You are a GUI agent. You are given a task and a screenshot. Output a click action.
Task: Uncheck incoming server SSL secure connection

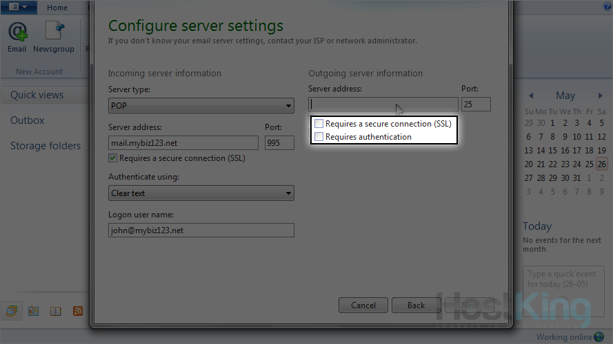(x=113, y=158)
